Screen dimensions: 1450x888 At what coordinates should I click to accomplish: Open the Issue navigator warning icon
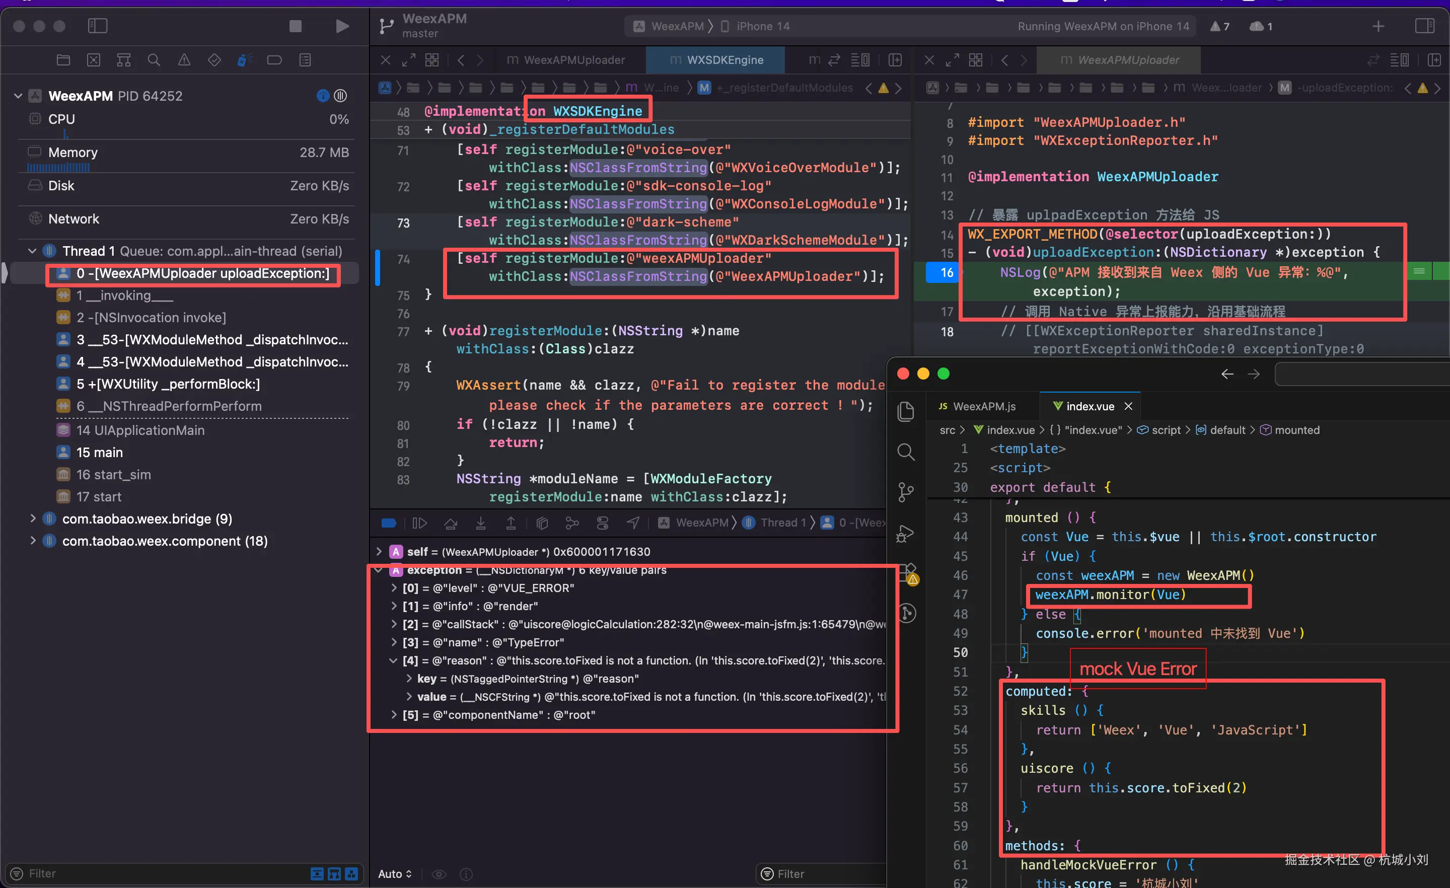pyautogui.click(x=184, y=60)
